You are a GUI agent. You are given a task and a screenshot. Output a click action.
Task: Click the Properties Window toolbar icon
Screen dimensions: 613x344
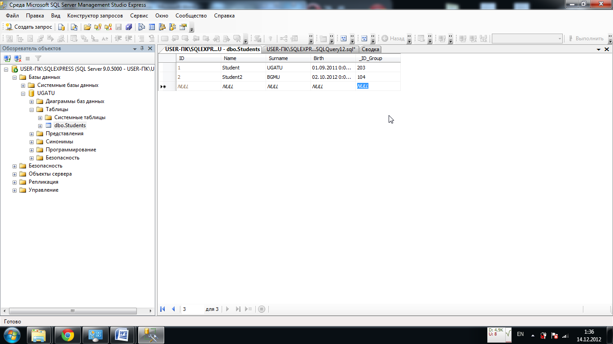183,27
